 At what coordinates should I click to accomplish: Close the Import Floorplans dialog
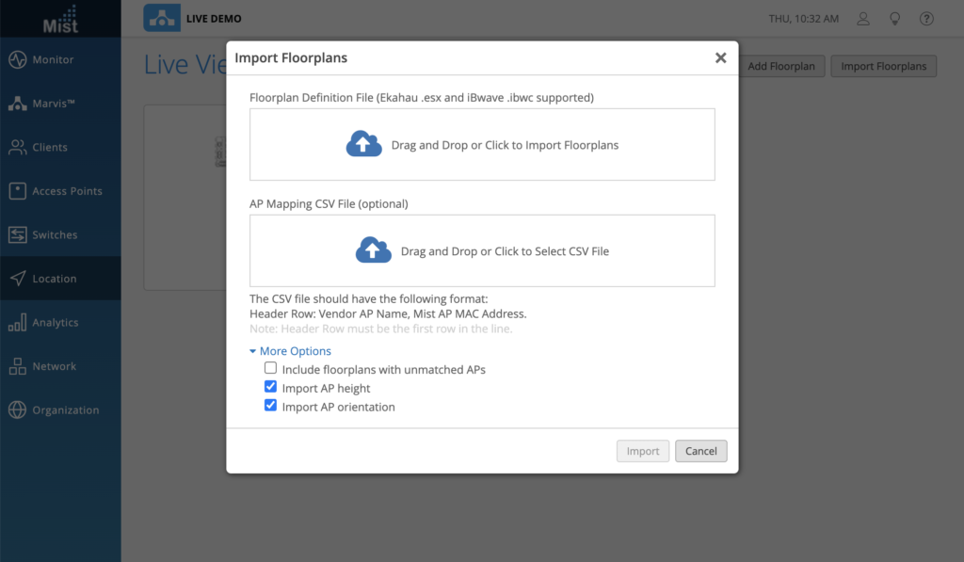720,58
